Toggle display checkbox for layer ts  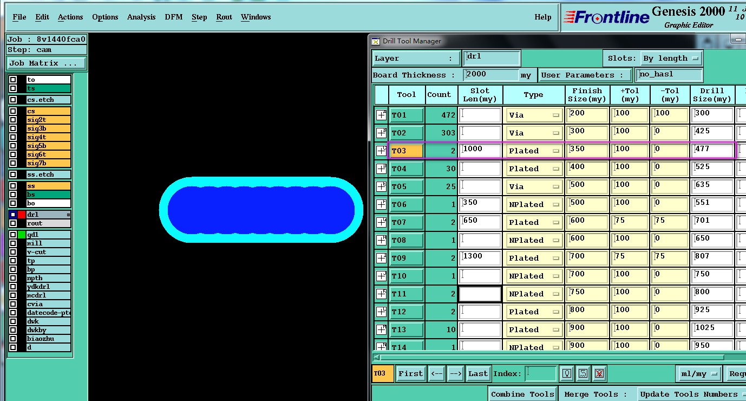12,88
